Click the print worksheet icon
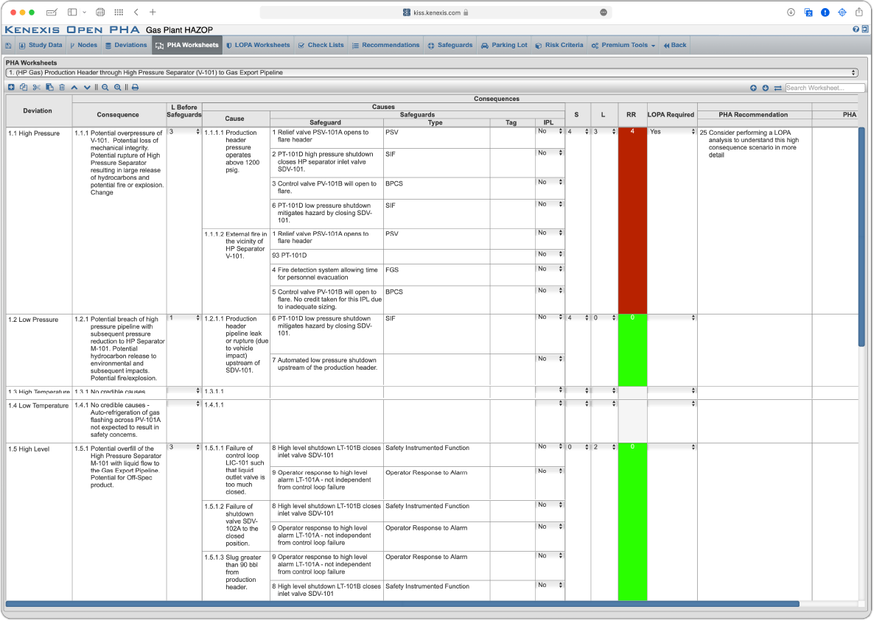Screen dimensions: 885x629 [135, 88]
